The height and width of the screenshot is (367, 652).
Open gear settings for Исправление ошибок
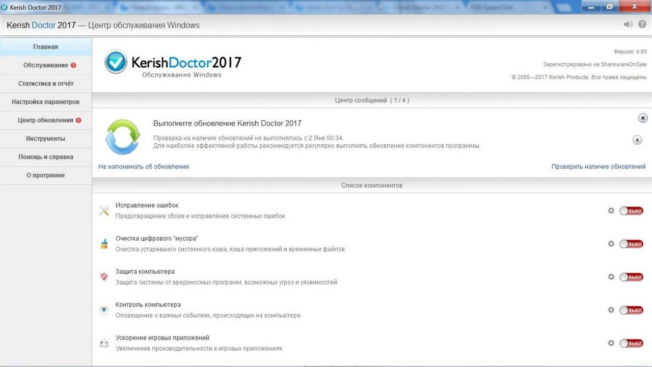tap(611, 211)
